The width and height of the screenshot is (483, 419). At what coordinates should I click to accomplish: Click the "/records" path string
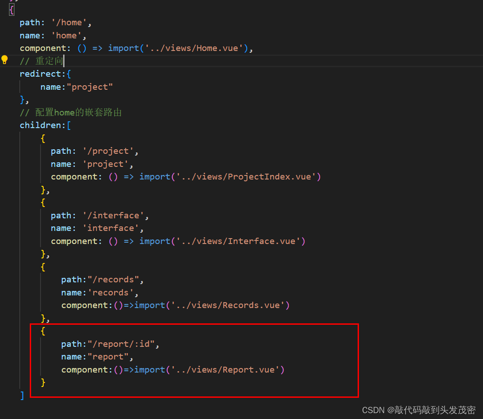[x=113, y=280]
